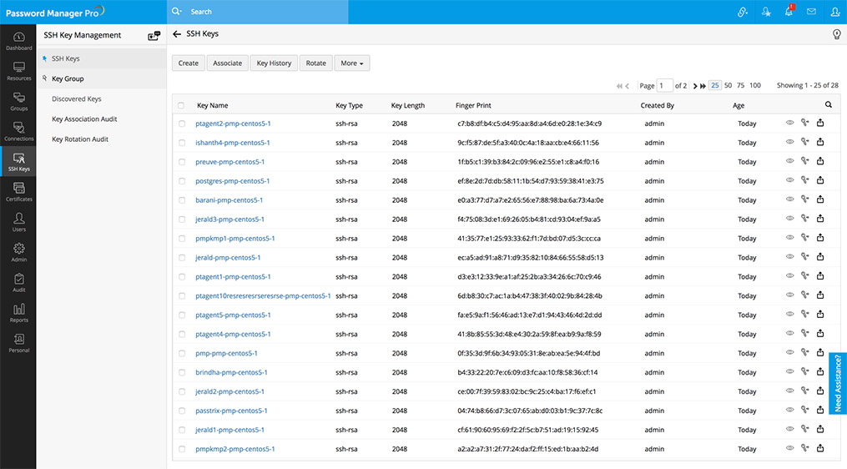Click the Rotate button
This screenshot has width=847, height=469.
tap(315, 63)
